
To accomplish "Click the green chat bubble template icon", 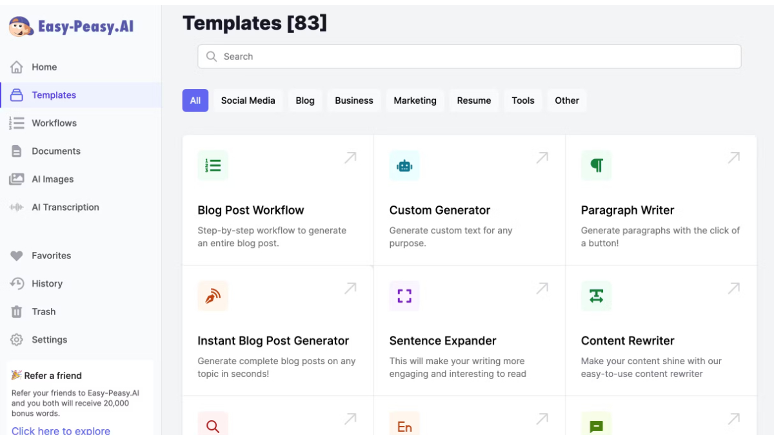I will 596,423.
